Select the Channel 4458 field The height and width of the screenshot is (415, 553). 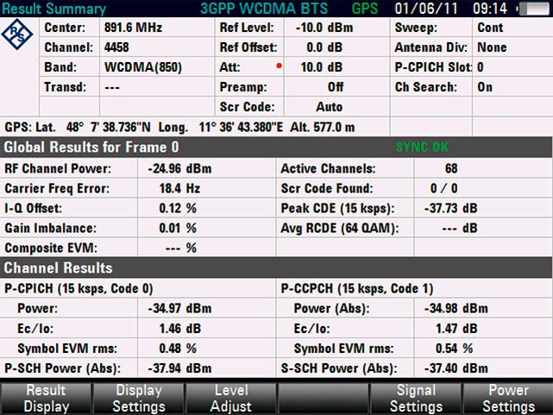(116, 47)
